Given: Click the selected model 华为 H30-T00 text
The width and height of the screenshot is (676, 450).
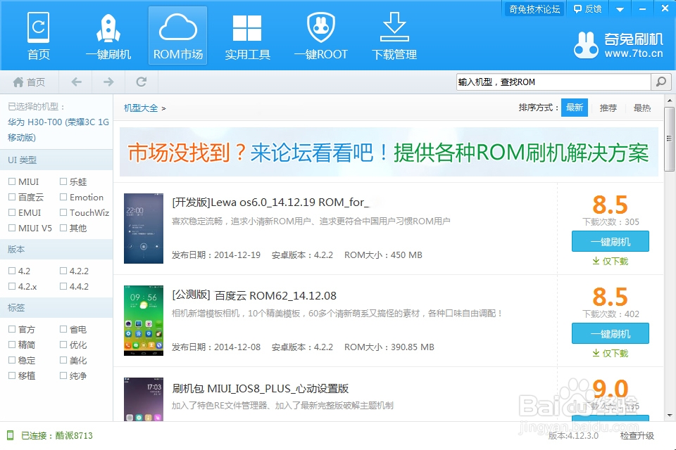Looking at the screenshot, I should 58,129.
